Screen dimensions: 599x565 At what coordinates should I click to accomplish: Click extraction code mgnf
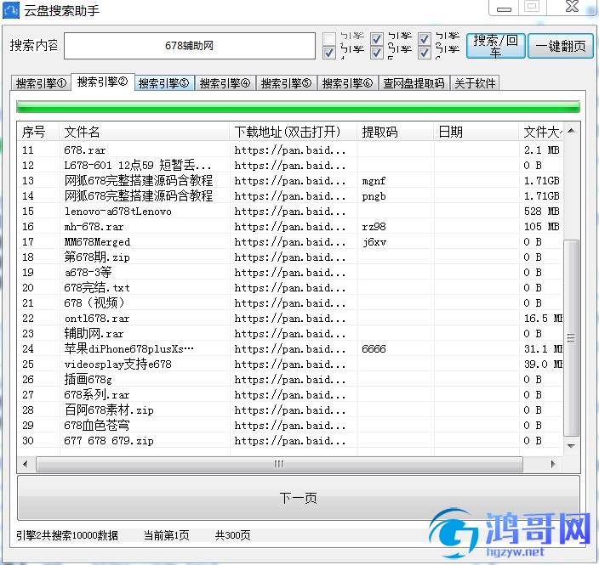pos(374,181)
